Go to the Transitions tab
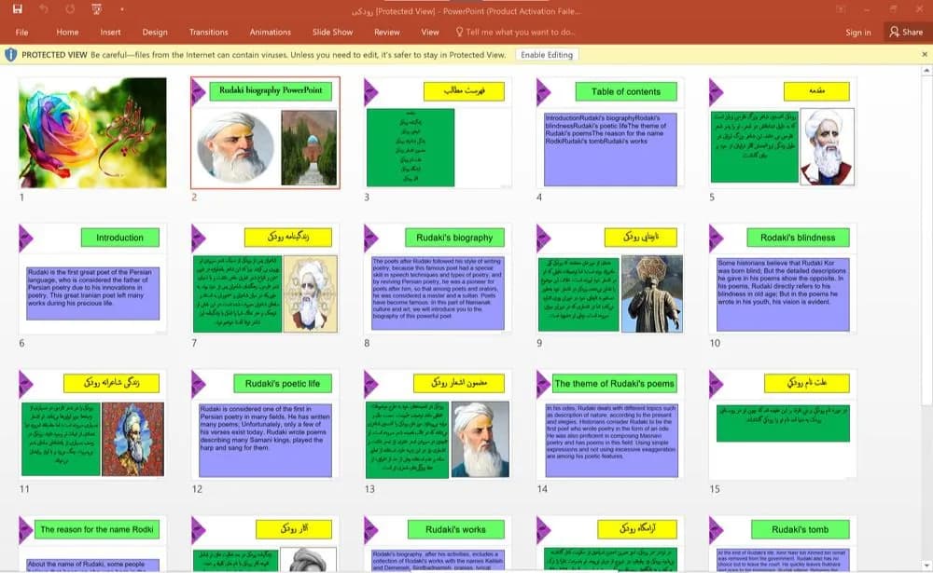 (x=208, y=32)
